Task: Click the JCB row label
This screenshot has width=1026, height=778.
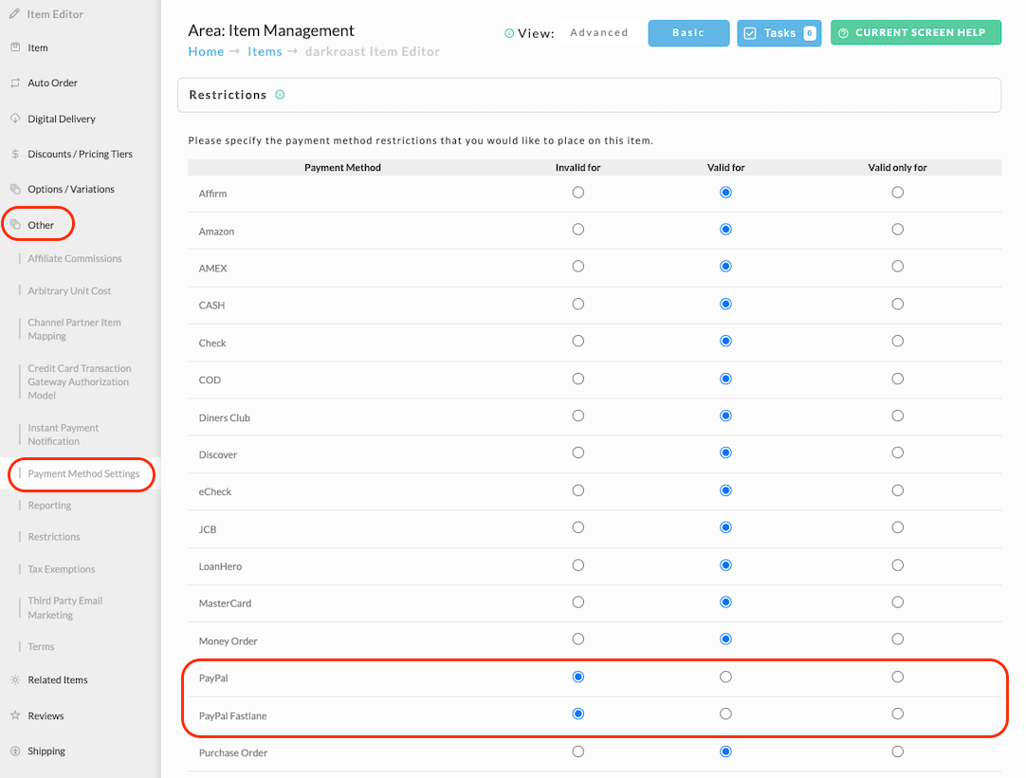Action: point(208,529)
